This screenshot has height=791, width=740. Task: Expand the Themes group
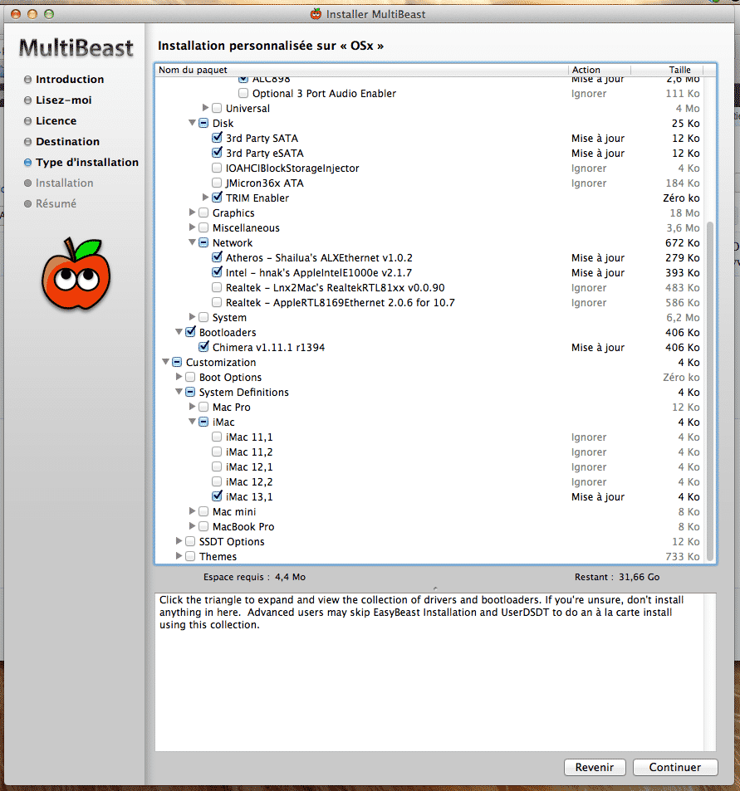[179, 557]
